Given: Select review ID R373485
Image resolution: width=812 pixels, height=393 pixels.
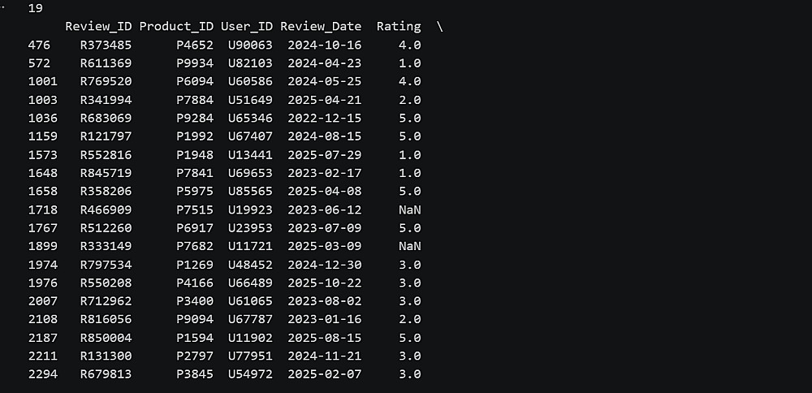Looking at the screenshot, I should coord(106,45).
